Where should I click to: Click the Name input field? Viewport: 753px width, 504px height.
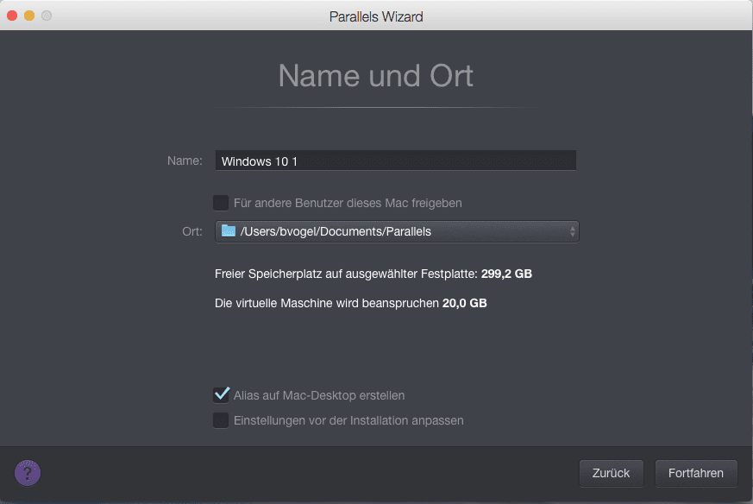coord(395,161)
